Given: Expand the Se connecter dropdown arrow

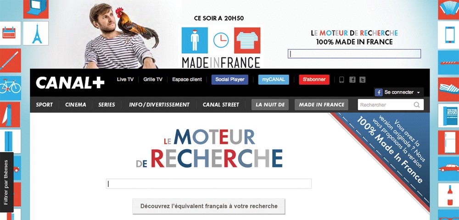Looking at the screenshot, I should (418, 92).
